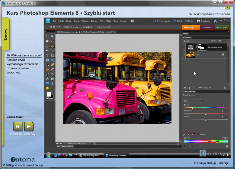Select the Hand tool
Screen dimensions: 235x169
[47, 41]
